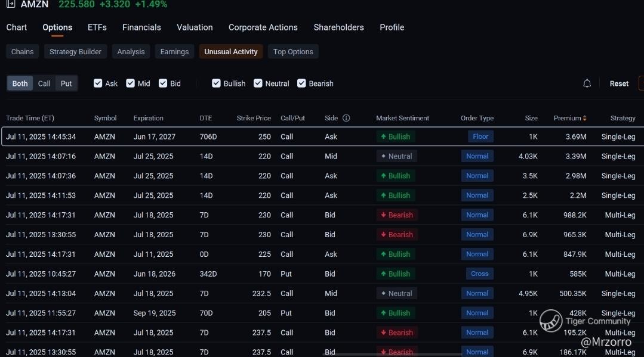Click the 847.9K premium value

(575, 254)
